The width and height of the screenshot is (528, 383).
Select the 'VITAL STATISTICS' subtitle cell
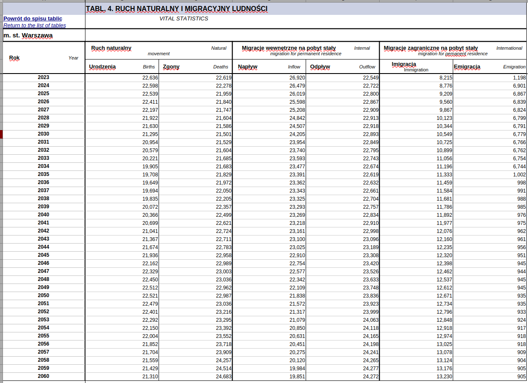pos(184,19)
